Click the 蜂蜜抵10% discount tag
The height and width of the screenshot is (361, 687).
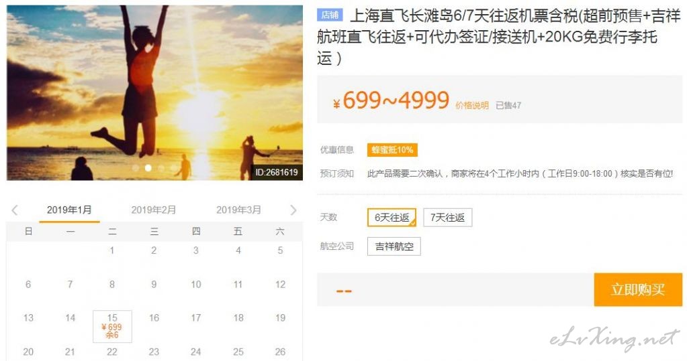click(x=392, y=150)
